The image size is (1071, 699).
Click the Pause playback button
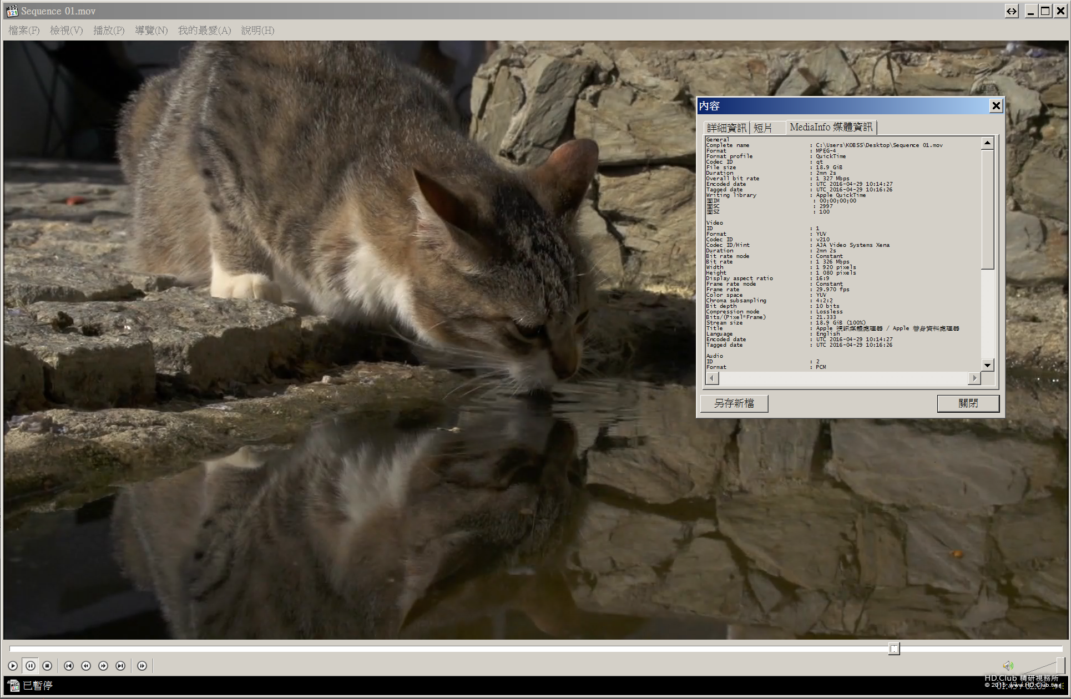tap(31, 666)
